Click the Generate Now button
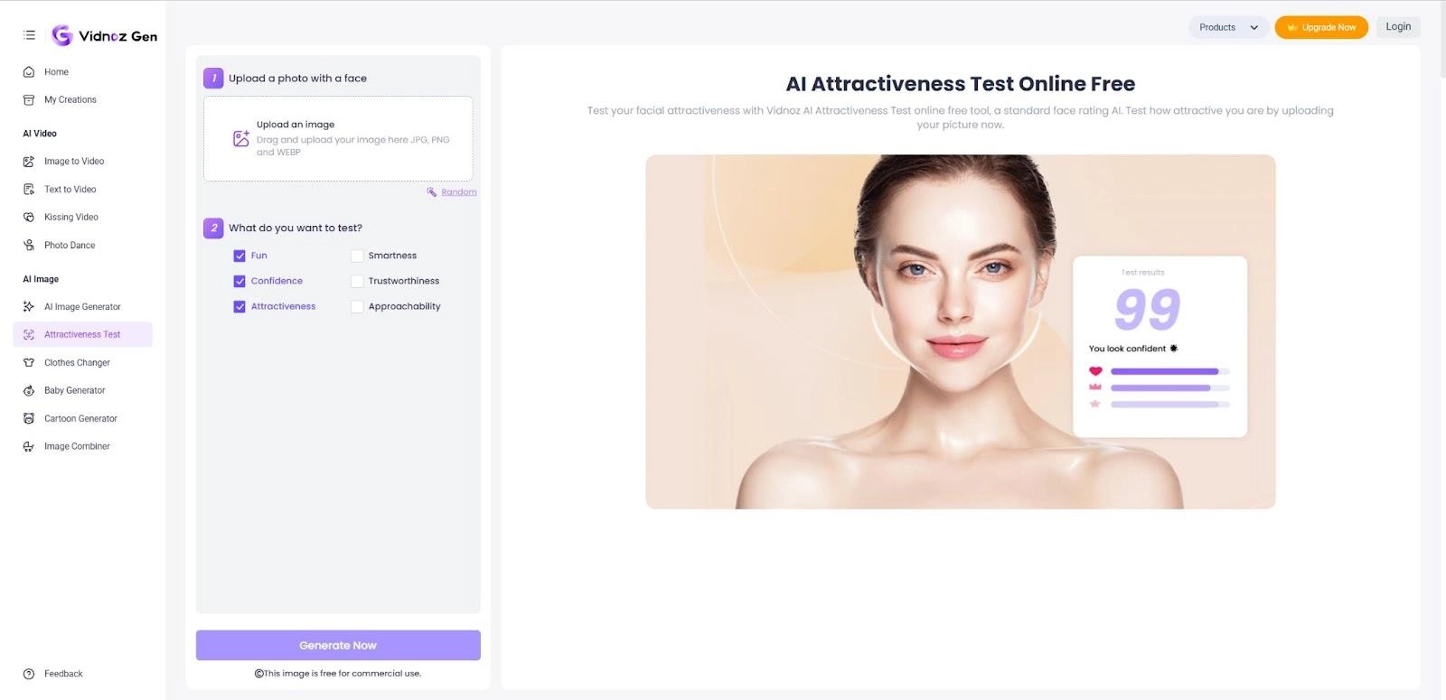1446x700 pixels. (x=338, y=645)
